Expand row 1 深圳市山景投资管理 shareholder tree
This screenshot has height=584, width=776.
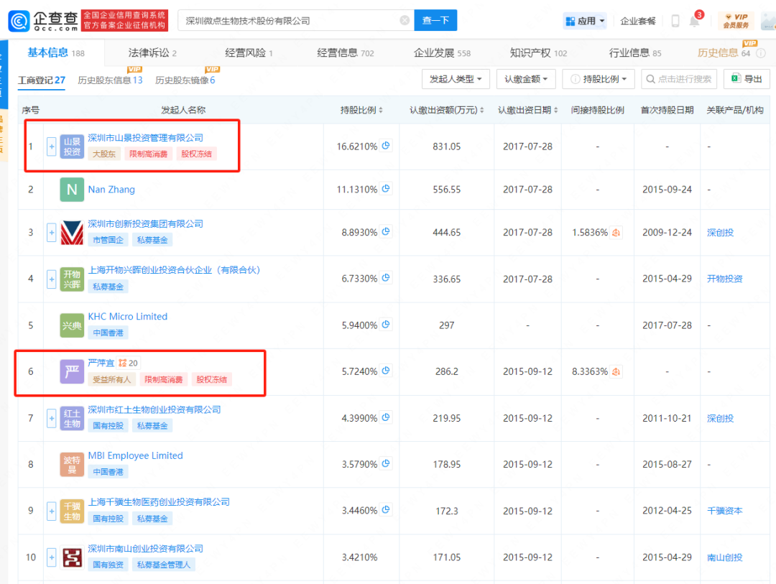51,147
